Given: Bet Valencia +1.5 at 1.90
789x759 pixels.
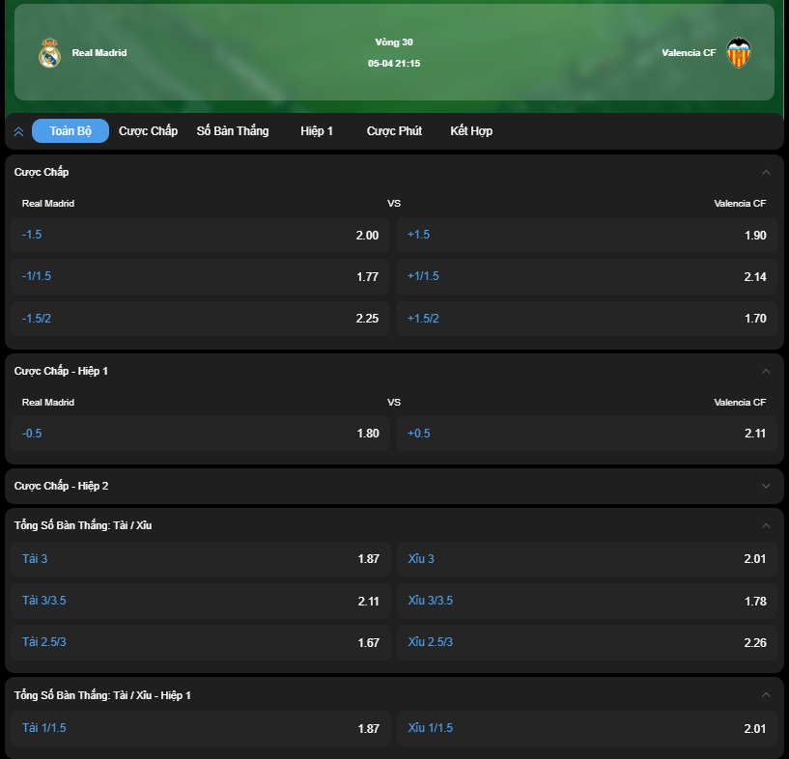Looking at the screenshot, I should 586,235.
